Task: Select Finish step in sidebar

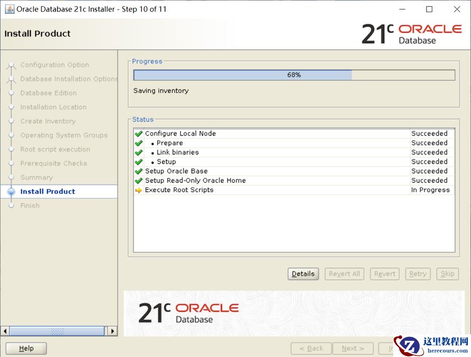Action: point(30,205)
